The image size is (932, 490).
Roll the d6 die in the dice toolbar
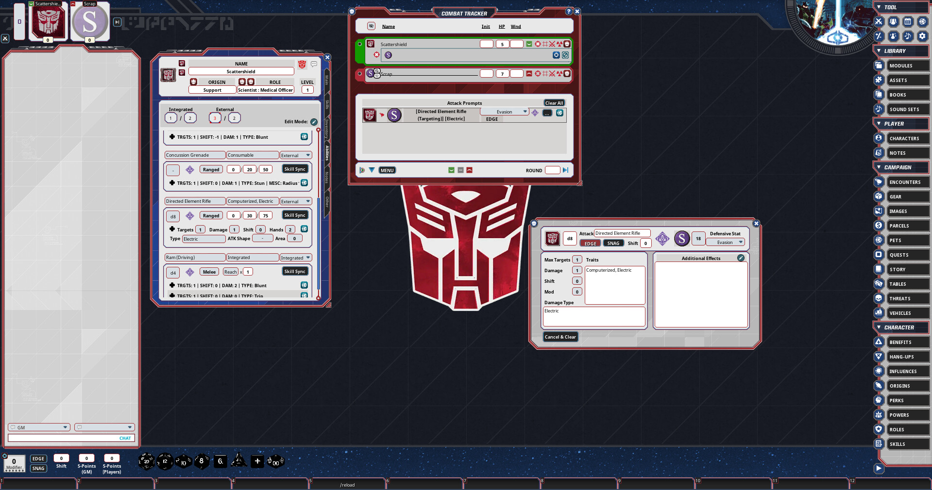pos(220,461)
